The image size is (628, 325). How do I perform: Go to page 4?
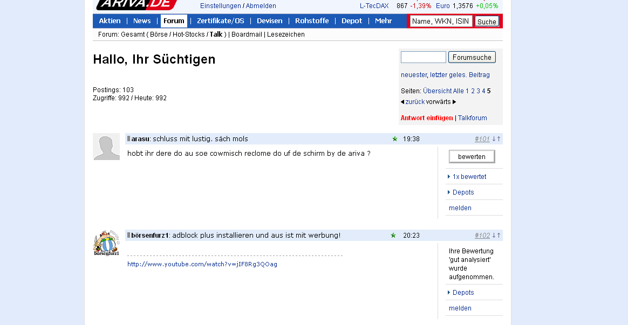point(483,91)
